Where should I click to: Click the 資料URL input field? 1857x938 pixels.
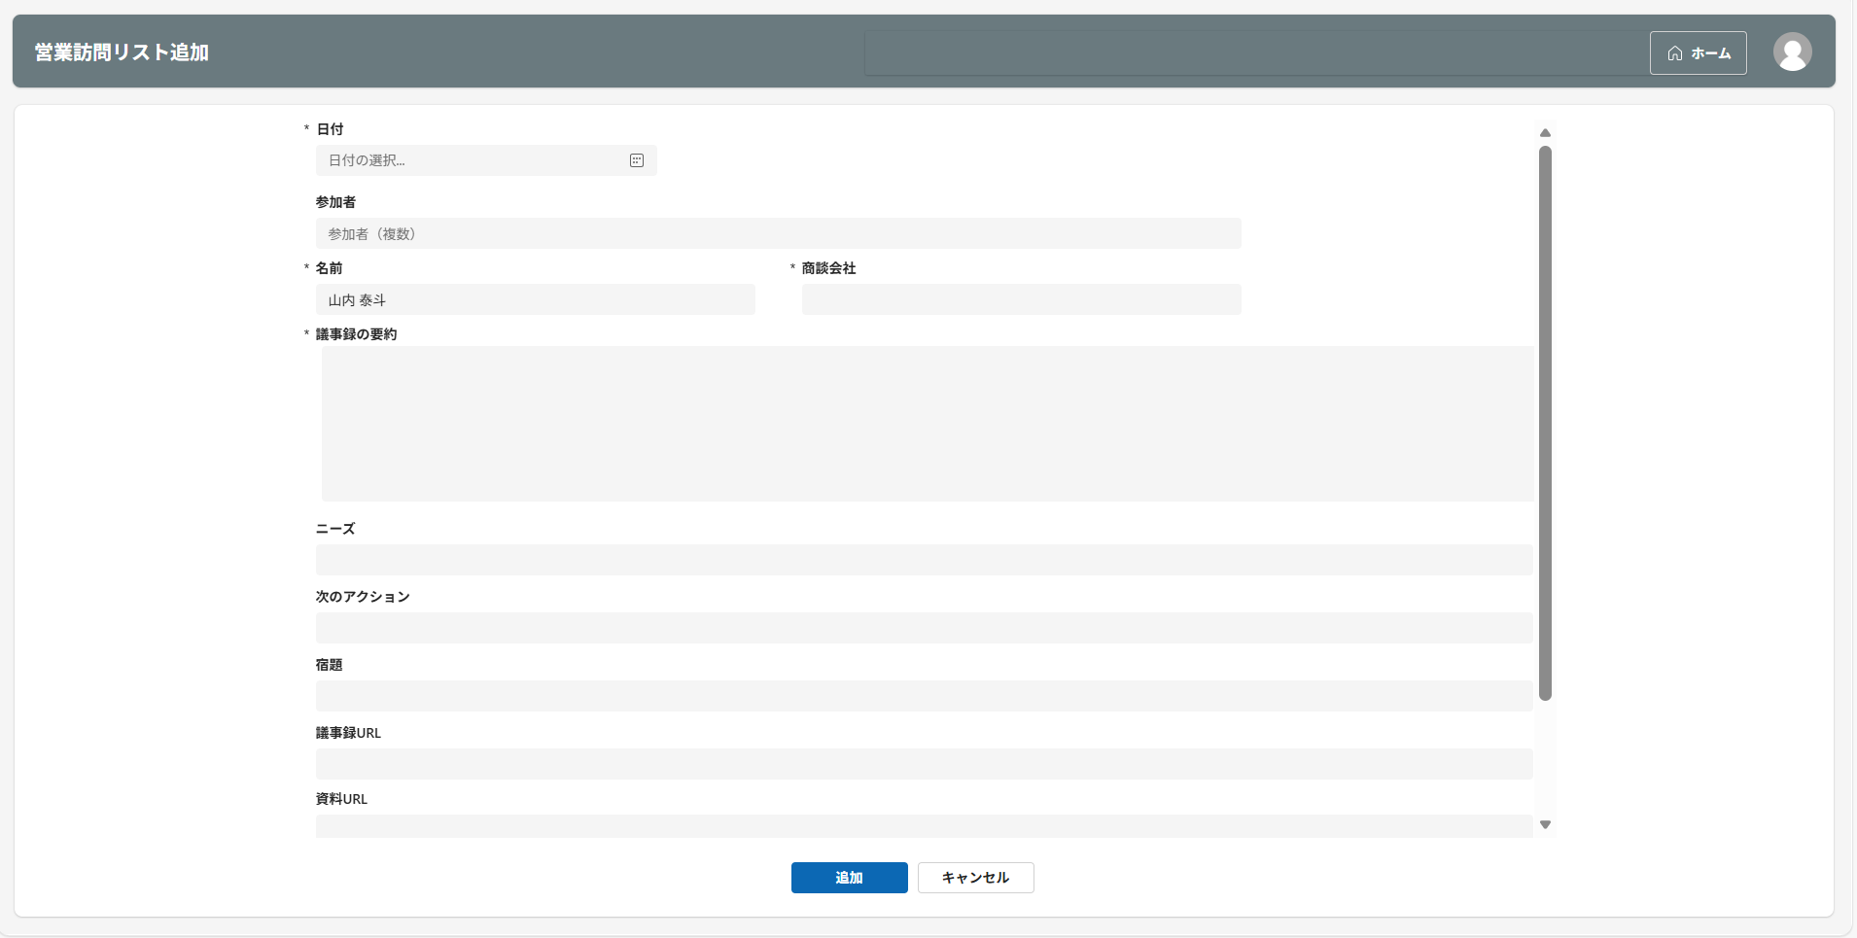924,826
